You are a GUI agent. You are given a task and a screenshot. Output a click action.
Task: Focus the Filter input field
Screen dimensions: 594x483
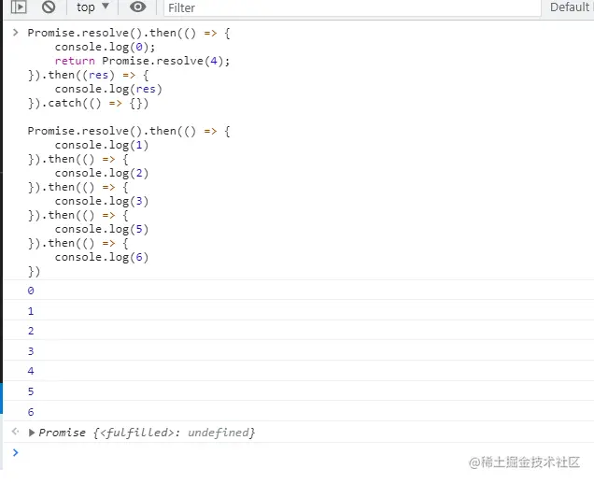coord(352,8)
